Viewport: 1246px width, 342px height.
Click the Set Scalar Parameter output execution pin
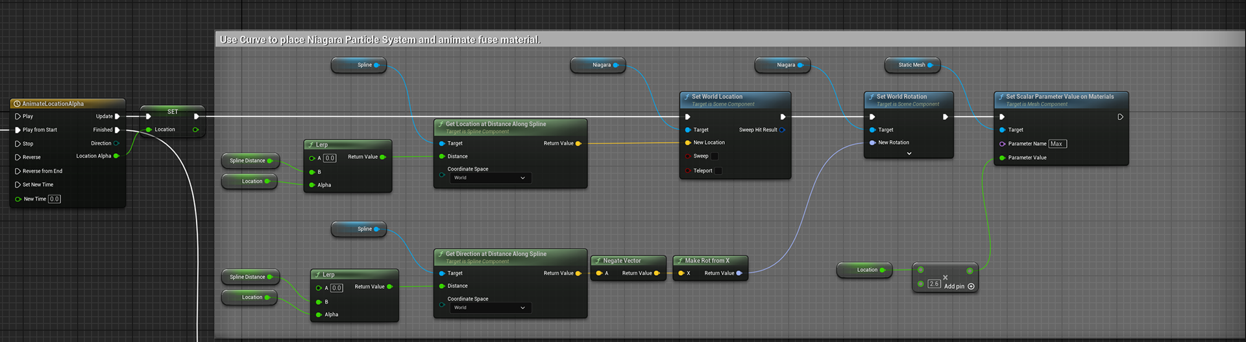(1120, 117)
